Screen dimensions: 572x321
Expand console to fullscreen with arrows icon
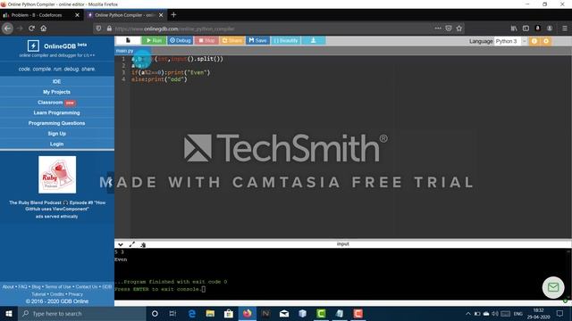(x=131, y=244)
